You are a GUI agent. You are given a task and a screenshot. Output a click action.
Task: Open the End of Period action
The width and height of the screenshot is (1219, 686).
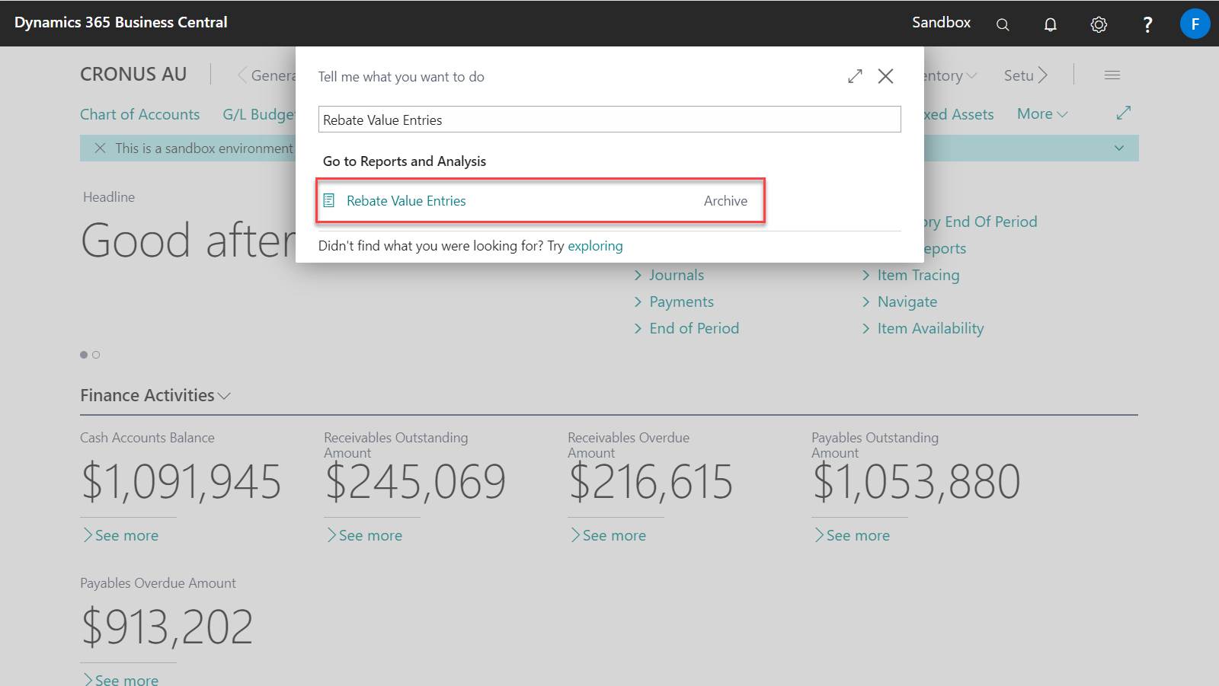pyautogui.click(x=694, y=328)
